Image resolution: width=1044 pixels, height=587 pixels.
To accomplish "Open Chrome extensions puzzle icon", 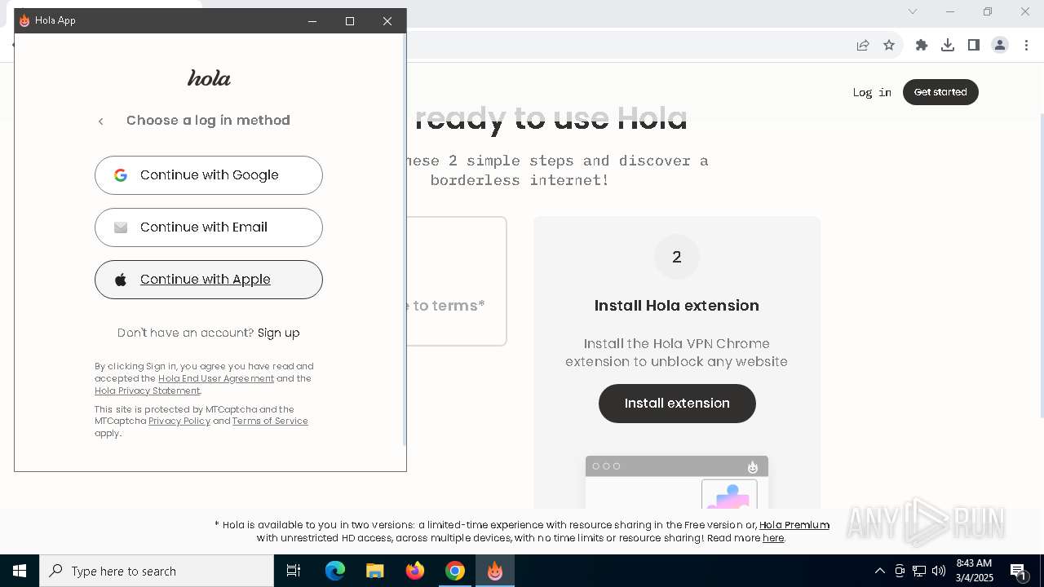I will tap(922, 46).
